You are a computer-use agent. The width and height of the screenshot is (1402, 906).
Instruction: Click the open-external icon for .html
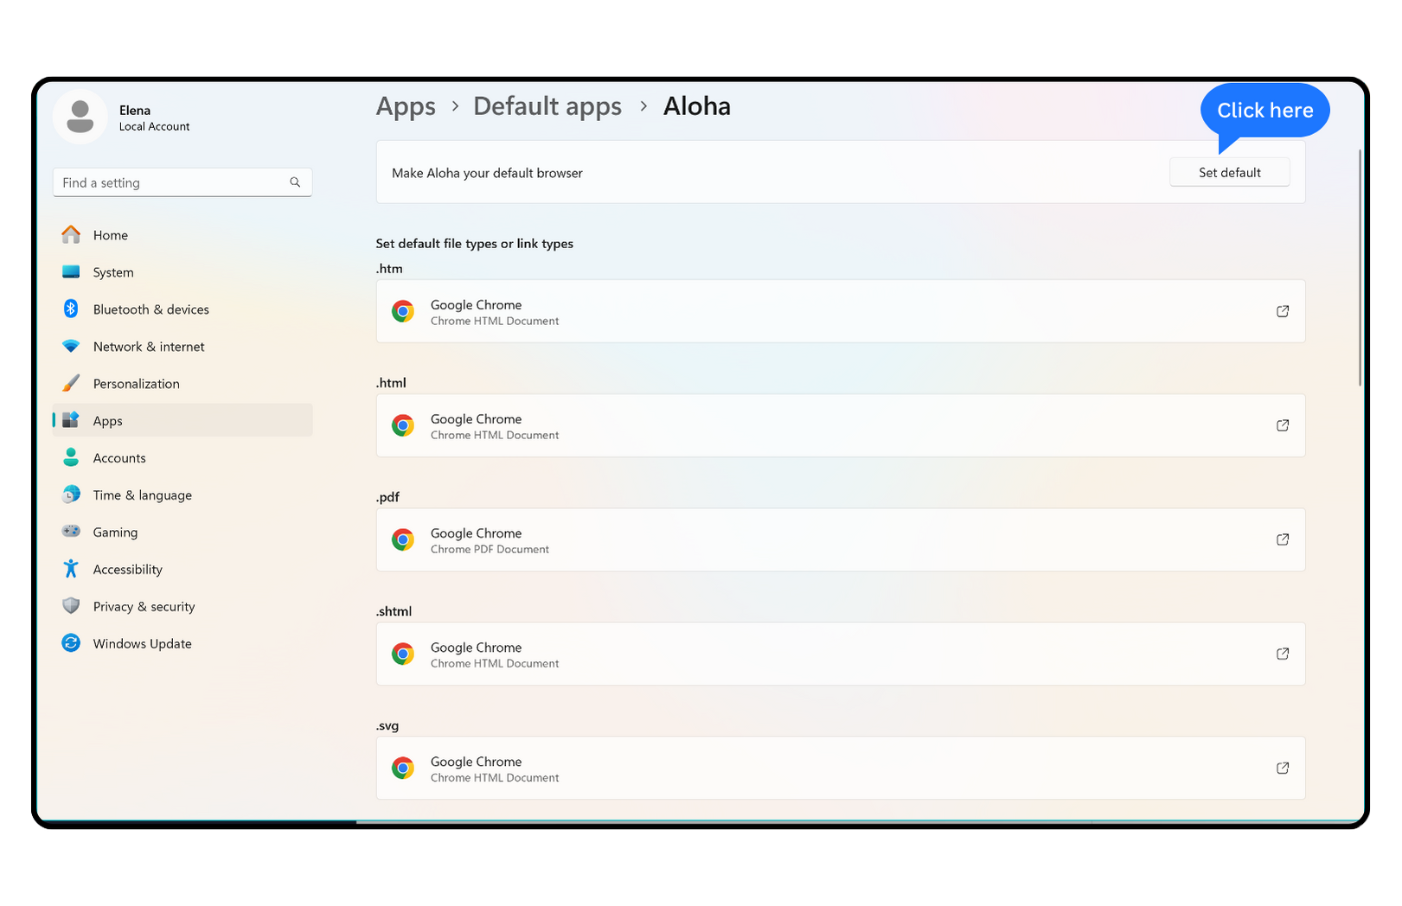point(1283,425)
